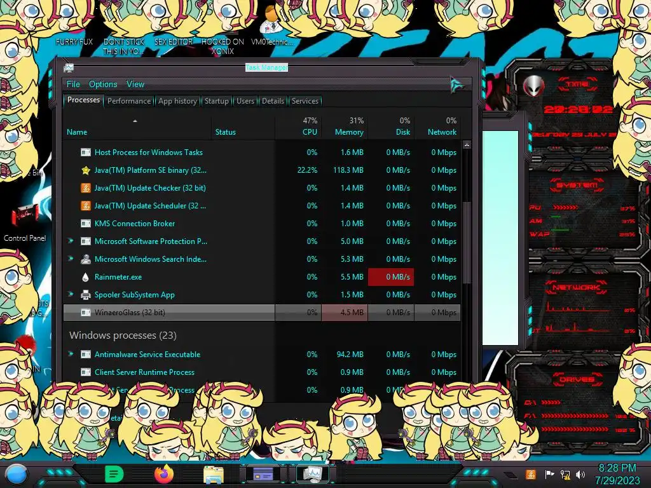This screenshot has height=488, width=651.
Task: Expand the Microsoft Software Protection process
Action: 71,241
